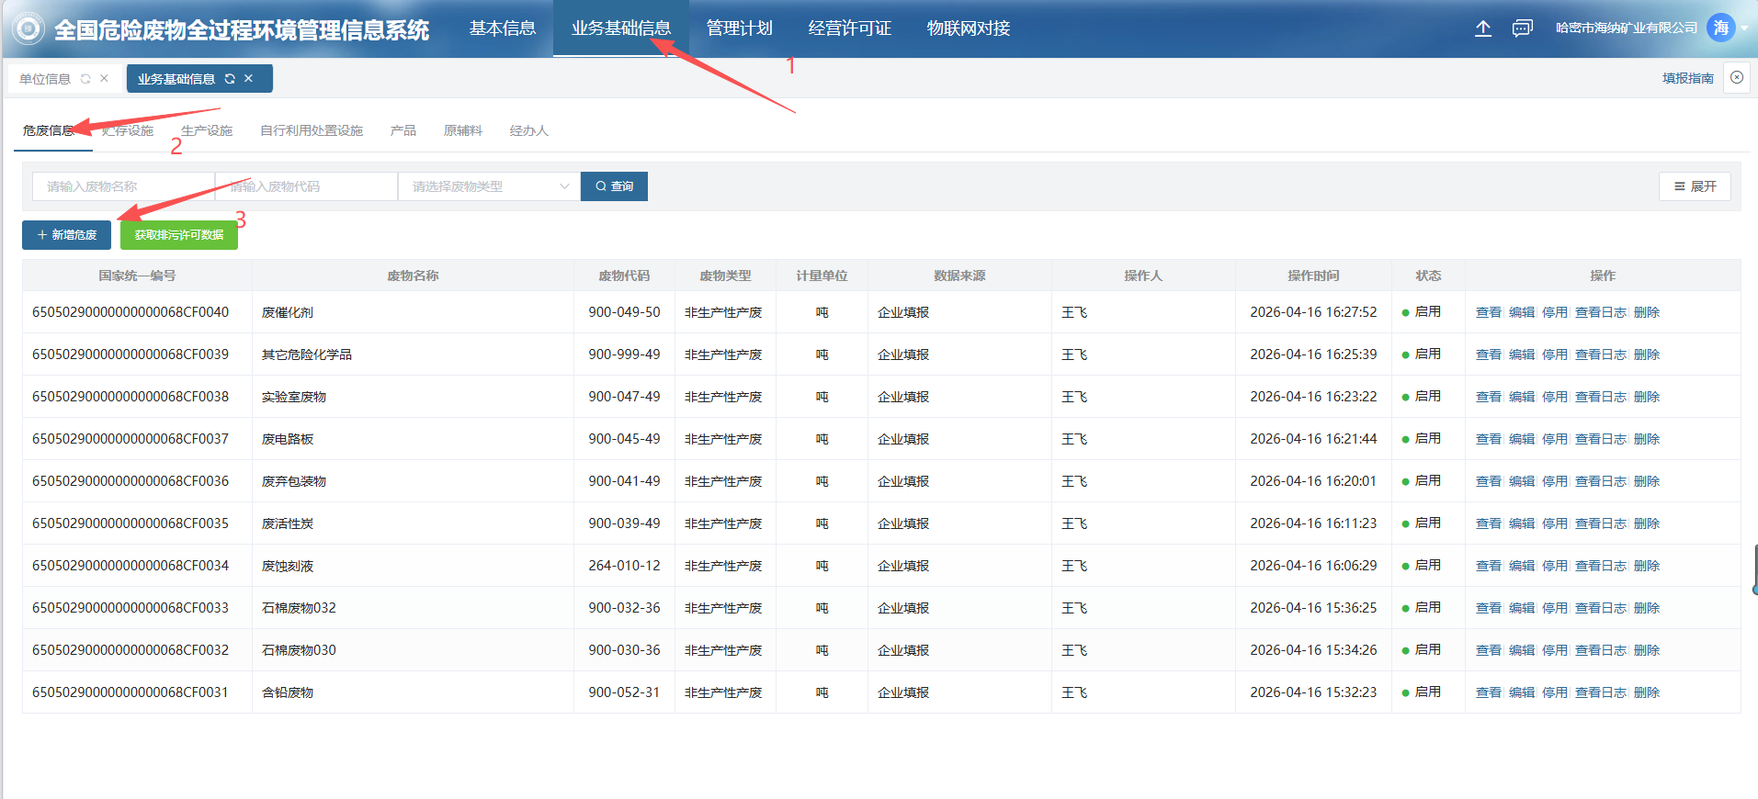The image size is (1758, 799).
Task: Click the 海 user avatar
Action: pyautogui.click(x=1720, y=28)
